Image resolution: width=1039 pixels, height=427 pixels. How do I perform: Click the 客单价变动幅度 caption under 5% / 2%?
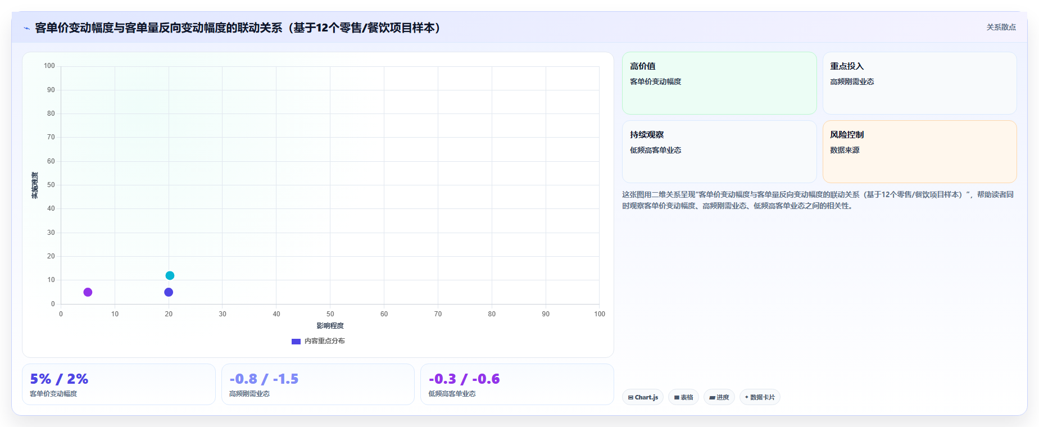point(53,394)
